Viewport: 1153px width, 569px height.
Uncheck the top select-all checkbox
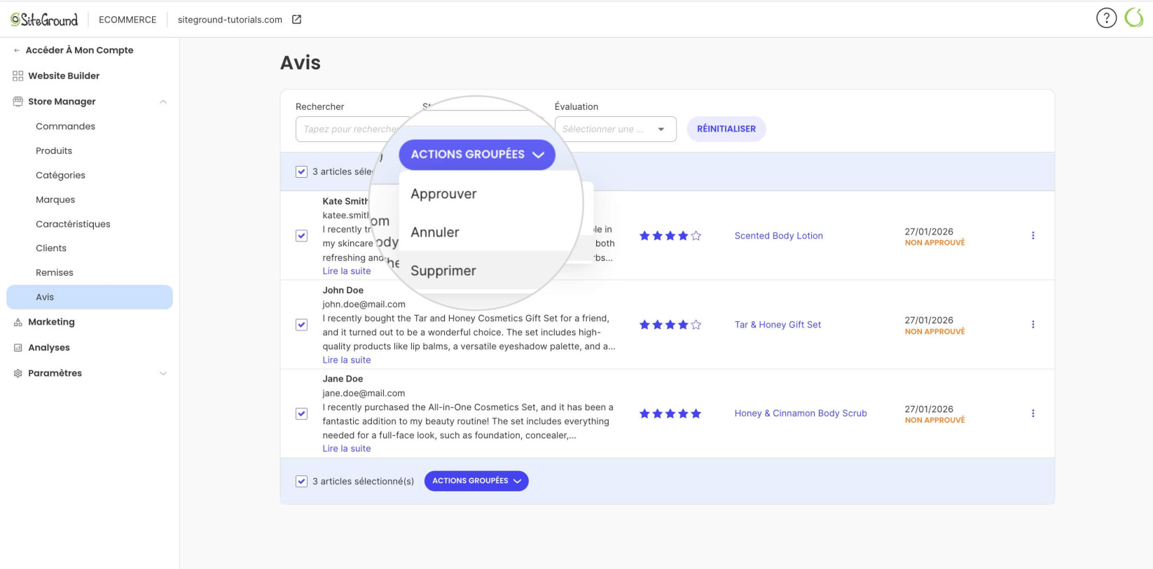pyautogui.click(x=301, y=171)
